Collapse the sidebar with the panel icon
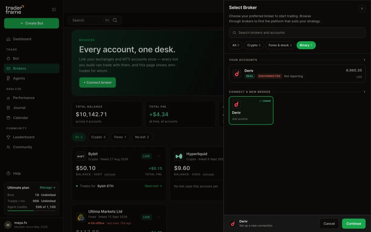This screenshot has height=232, width=371. coord(54,9)
